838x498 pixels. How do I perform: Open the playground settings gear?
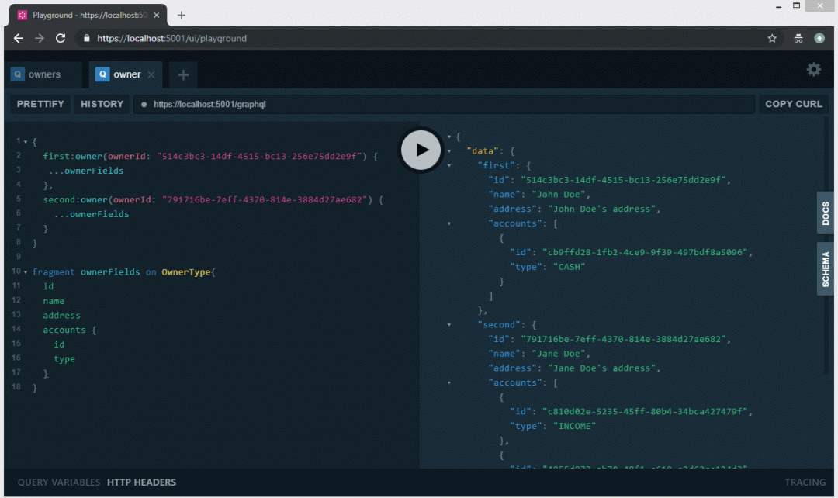pyautogui.click(x=813, y=70)
